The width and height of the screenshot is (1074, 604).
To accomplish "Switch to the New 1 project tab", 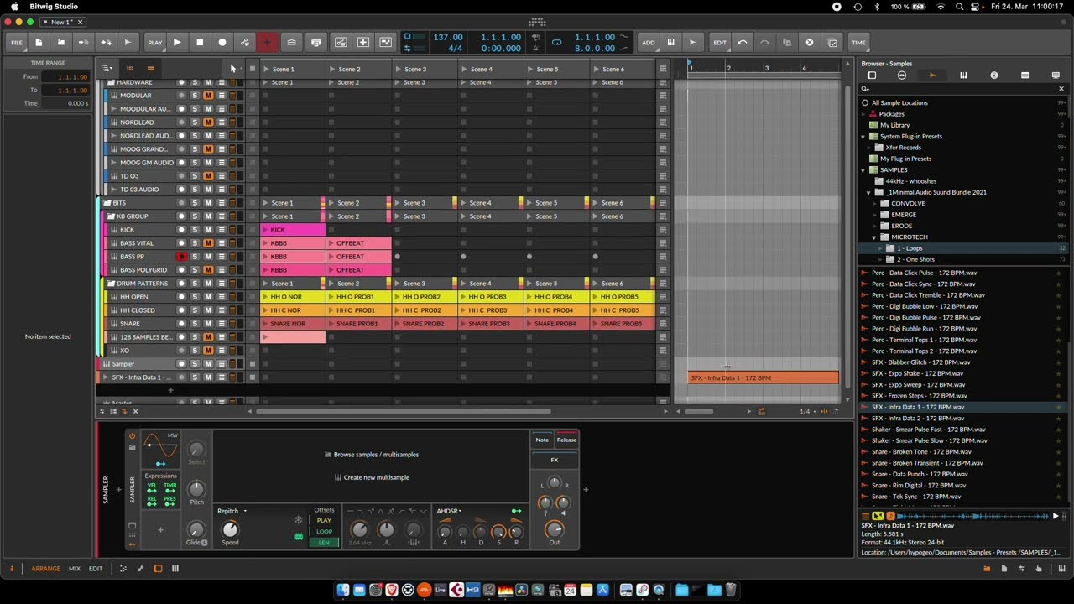I will (61, 22).
